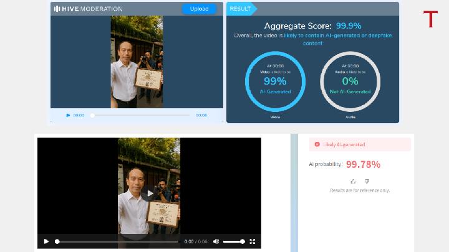The height and width of the screenshot is (252, 449).
Task: Mute the lower video with speaker icon
Action: point(216,241)
